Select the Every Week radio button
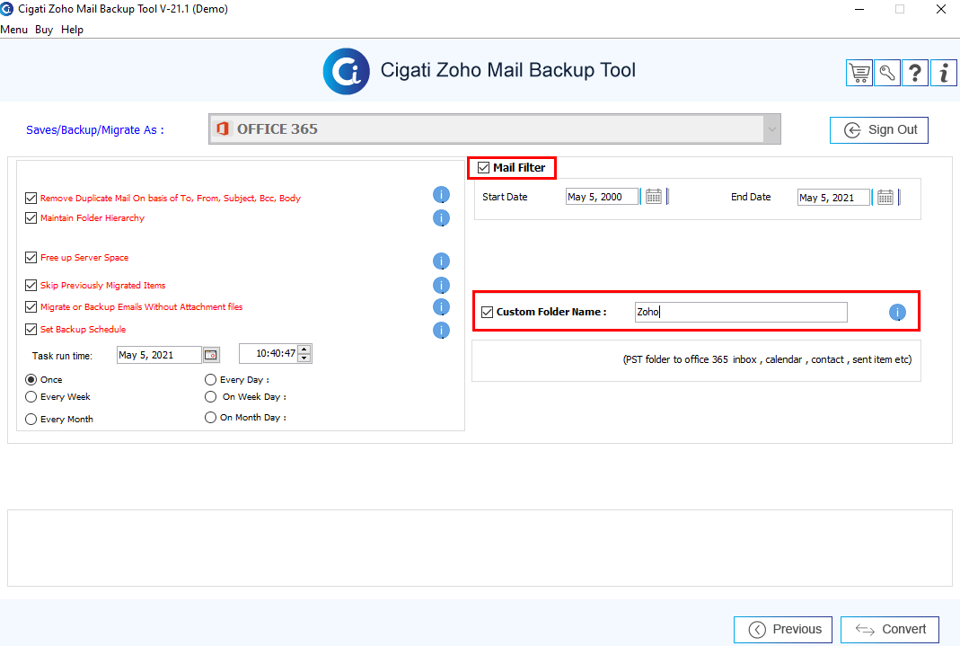960x646 pixels. (31, 397)
